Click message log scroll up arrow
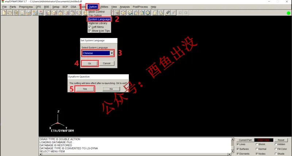This screenshot has height=156, width=292. pyautogui.click(x=233, y=139)
